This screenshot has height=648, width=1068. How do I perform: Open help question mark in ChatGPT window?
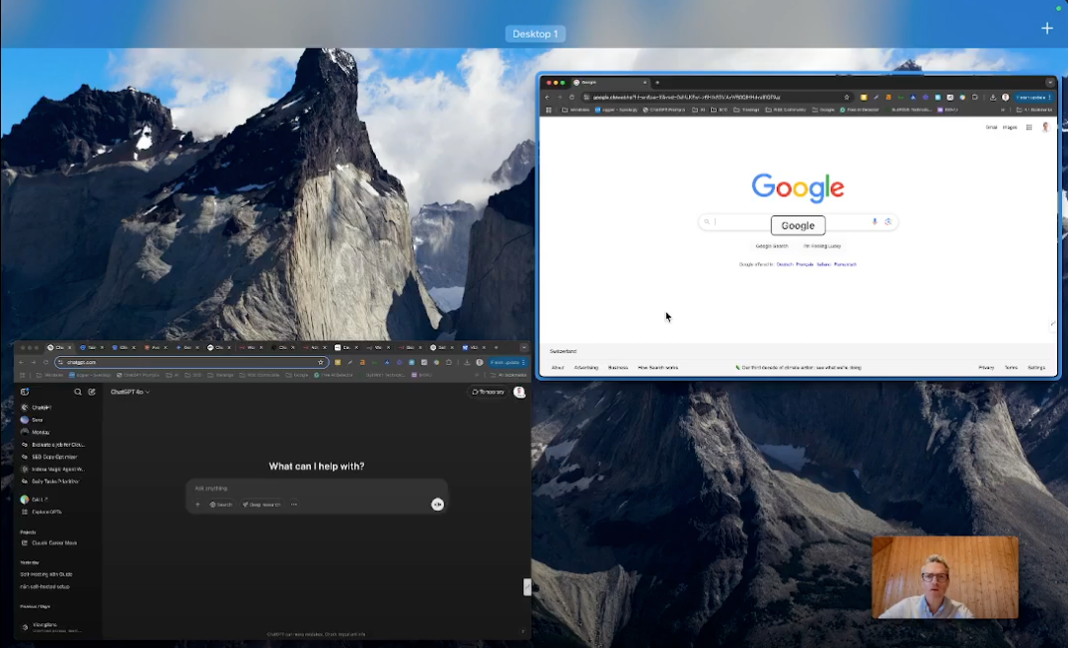[x=522, y=631]
